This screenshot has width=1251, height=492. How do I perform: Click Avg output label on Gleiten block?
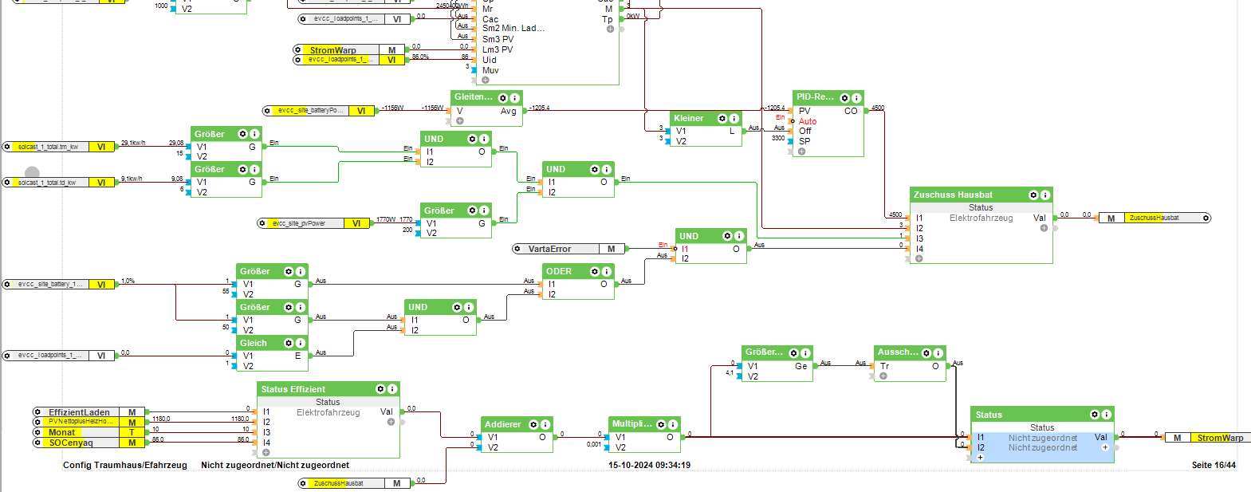coord(508,111)
